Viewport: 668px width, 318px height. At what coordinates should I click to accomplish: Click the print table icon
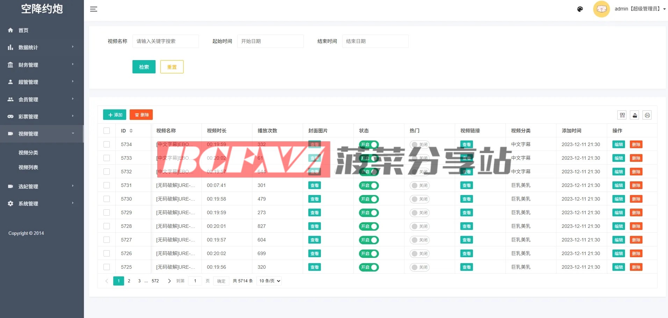point(647,115)
